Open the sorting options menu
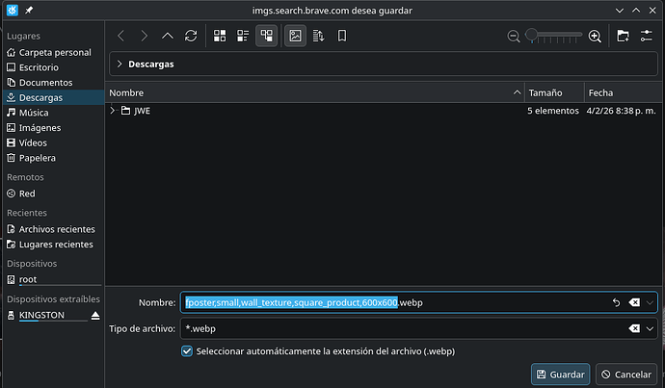Viewport: 665px width, 388px height. (x=318, y=36)
